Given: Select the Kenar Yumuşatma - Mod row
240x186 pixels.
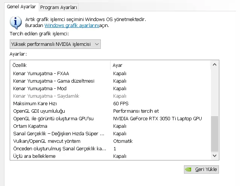Looking at the screenshot, I should pos(111,89).
